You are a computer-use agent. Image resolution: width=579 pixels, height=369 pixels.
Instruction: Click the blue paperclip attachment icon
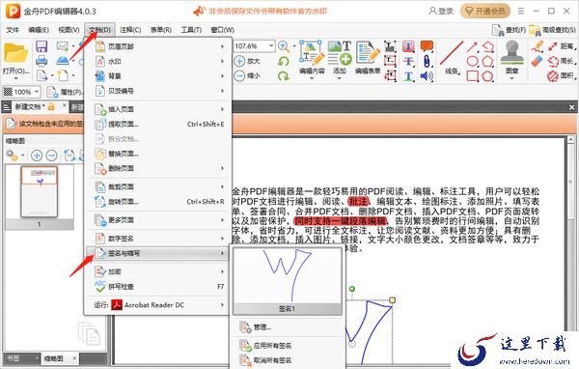coord(427,61)
